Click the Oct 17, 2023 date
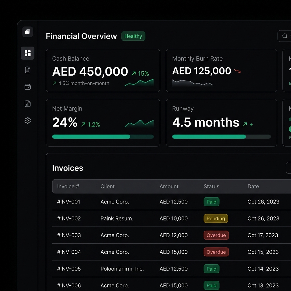The height and width of the screenshot is (291, 291). 263,235
